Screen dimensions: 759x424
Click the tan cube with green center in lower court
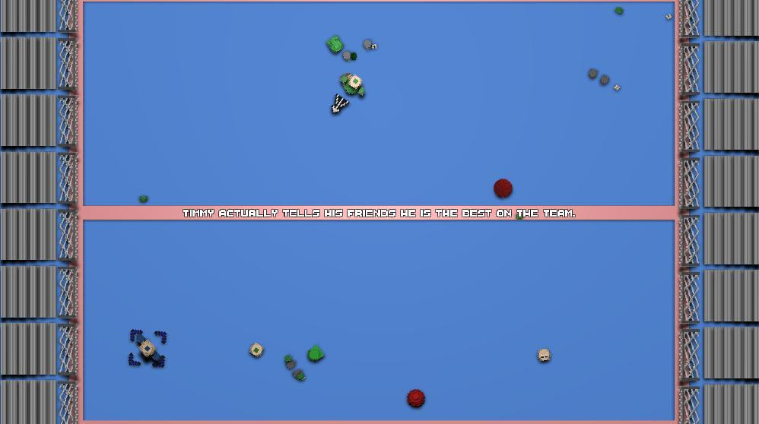pos(256,350)
